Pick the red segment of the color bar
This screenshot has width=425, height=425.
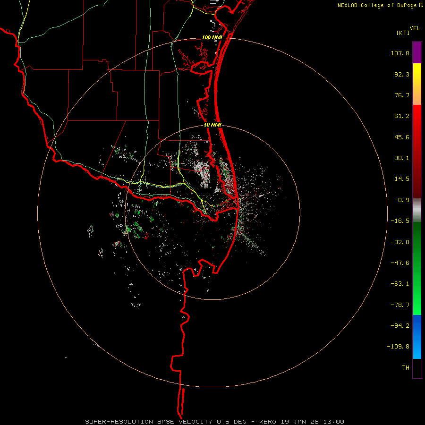pyautogui.click(x=417, y=151)
